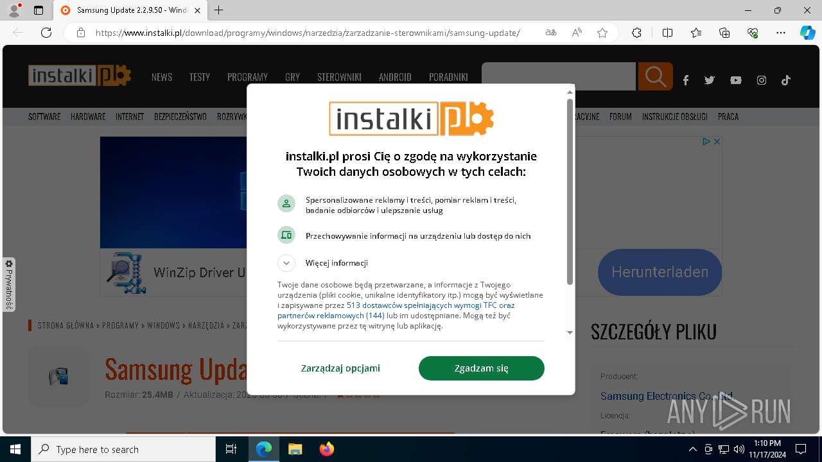Open TESTY menu item
Screen dimensions: 822x462
click(x=200, y=77)
